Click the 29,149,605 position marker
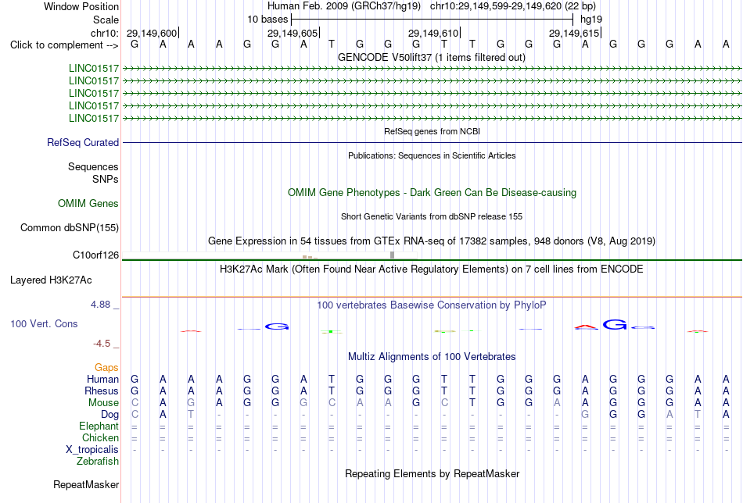This screenshot has height=503, width=743. coord(293,33)
